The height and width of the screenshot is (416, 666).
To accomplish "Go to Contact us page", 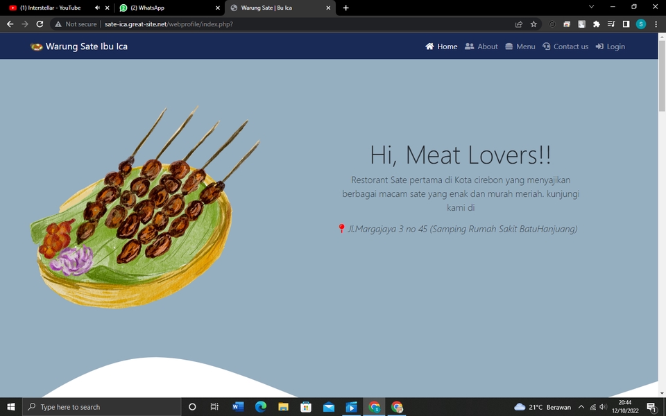I will pos(565,46).
